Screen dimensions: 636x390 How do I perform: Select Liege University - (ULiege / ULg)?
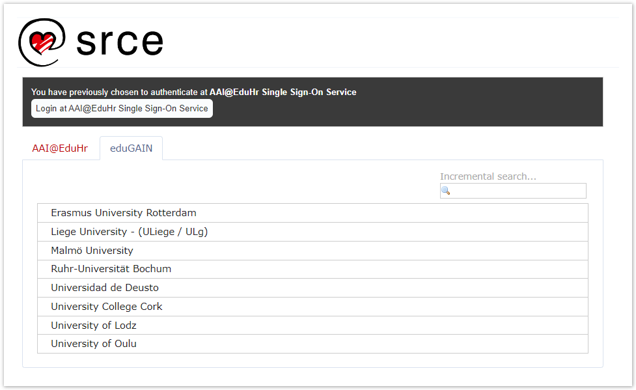pos(130,232)
